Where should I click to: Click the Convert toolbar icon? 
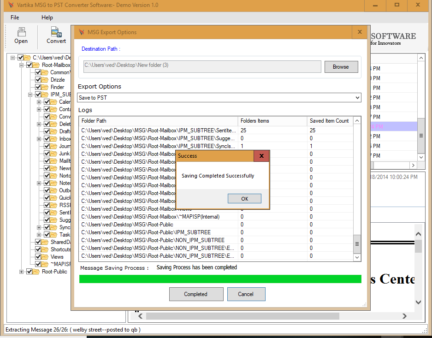click(x=56, y=32)
